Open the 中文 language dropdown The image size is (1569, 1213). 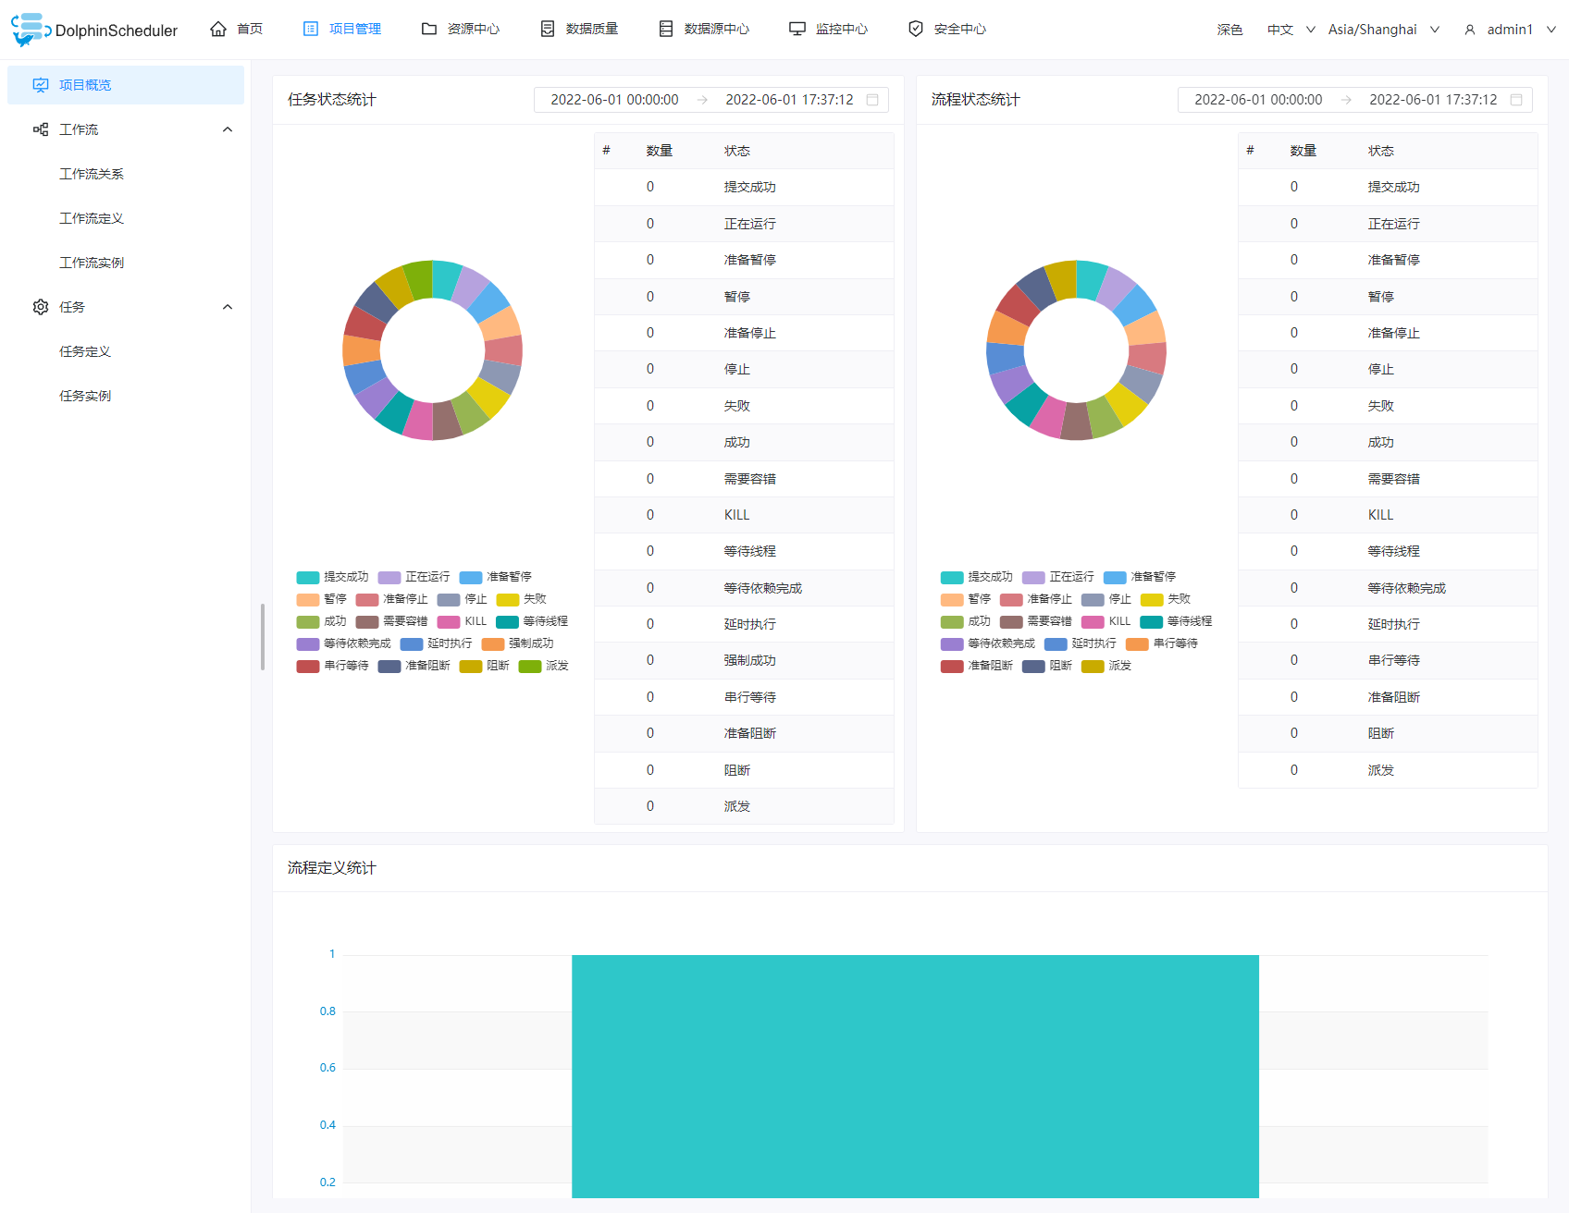point(1291,30)
